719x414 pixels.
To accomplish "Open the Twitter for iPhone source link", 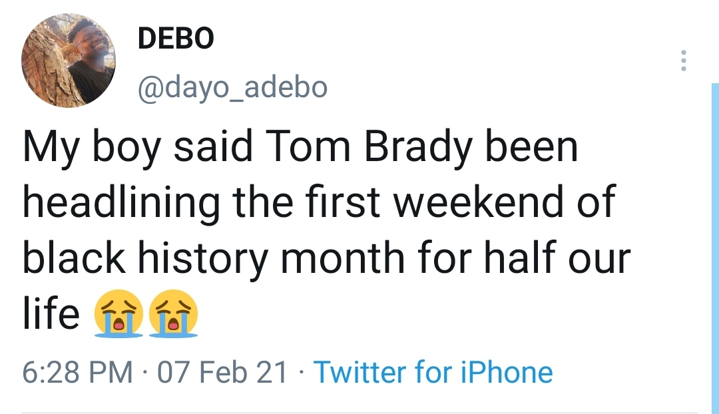I will pyautogui.click(x=433, y=373).
